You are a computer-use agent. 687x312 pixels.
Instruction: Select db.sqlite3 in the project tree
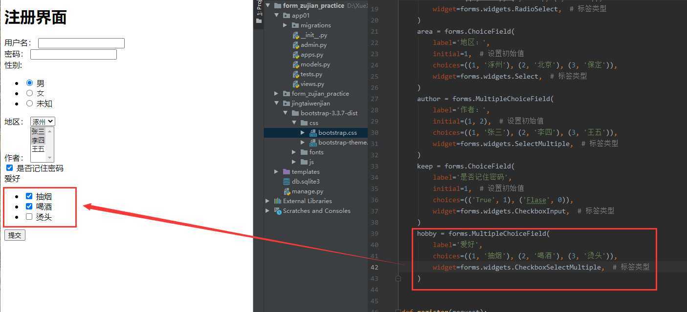pos(306,182)
